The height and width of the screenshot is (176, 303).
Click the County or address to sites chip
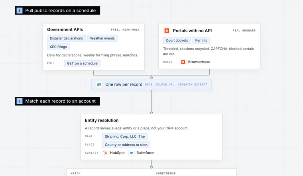(x=126, y=145)
